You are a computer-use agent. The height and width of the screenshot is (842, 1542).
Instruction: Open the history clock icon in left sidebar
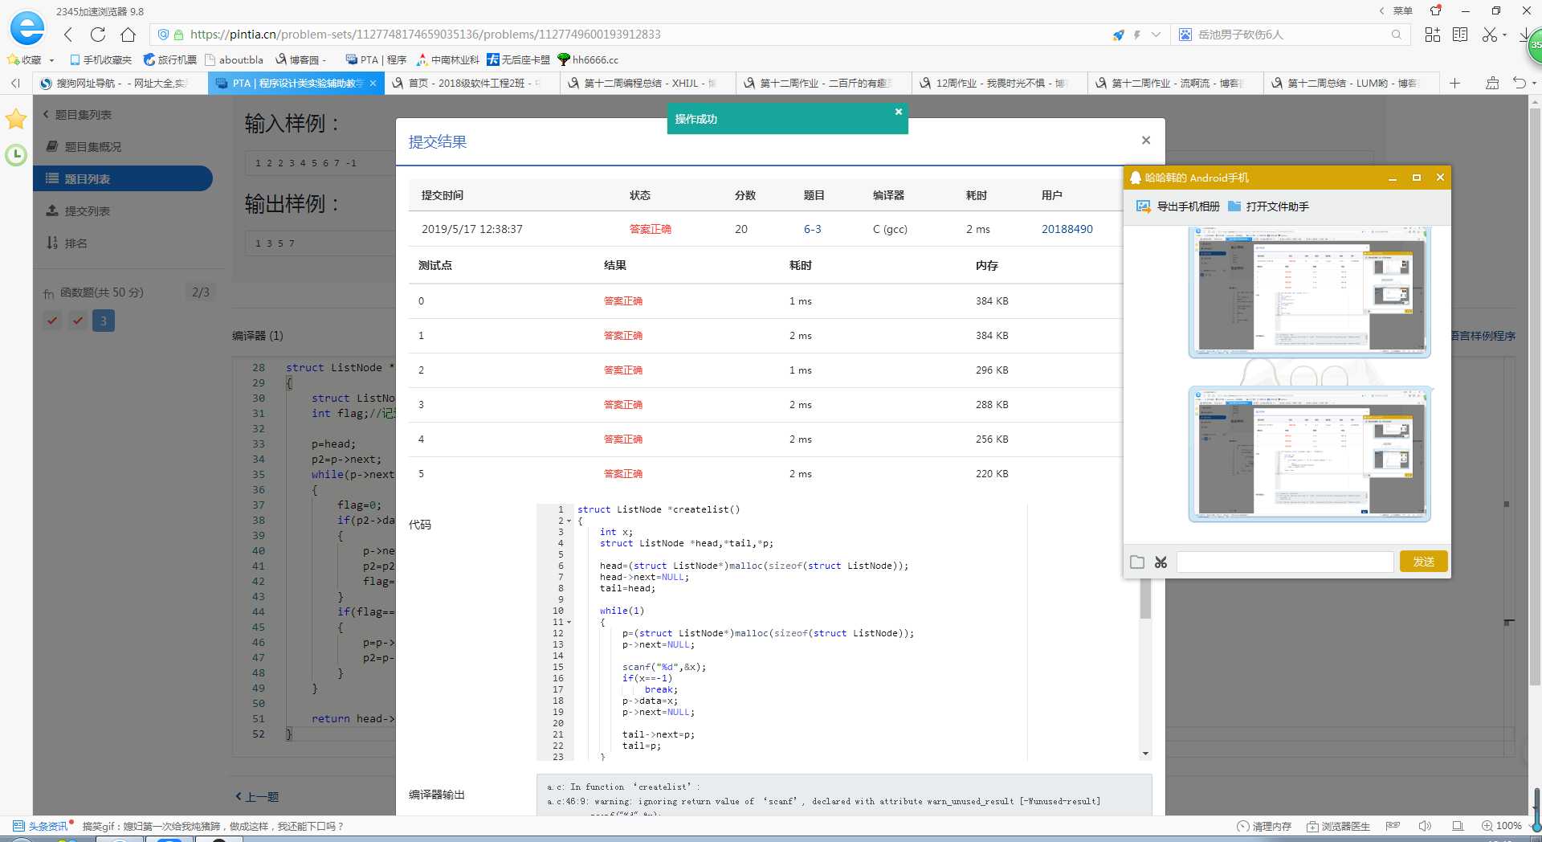pos(16,155)
